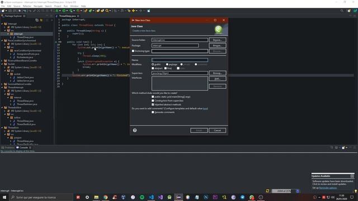The image size is (358, 201).
Task: Open Quick Access search icon at top right
Action: coord(342,11)
